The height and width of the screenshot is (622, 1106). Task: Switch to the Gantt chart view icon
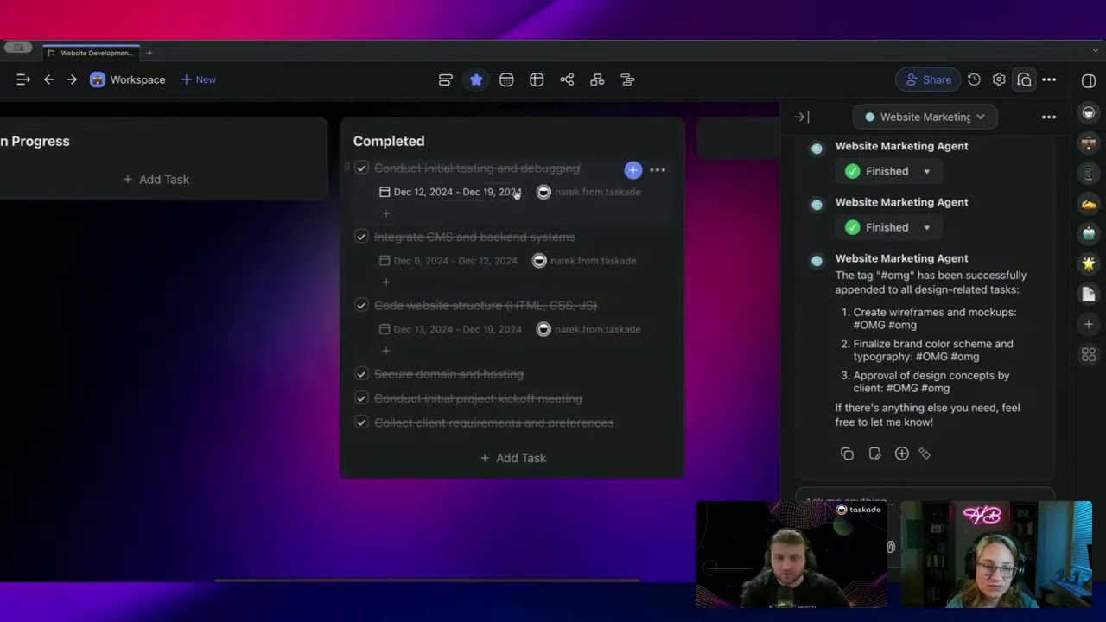click(x=627, y=79)
